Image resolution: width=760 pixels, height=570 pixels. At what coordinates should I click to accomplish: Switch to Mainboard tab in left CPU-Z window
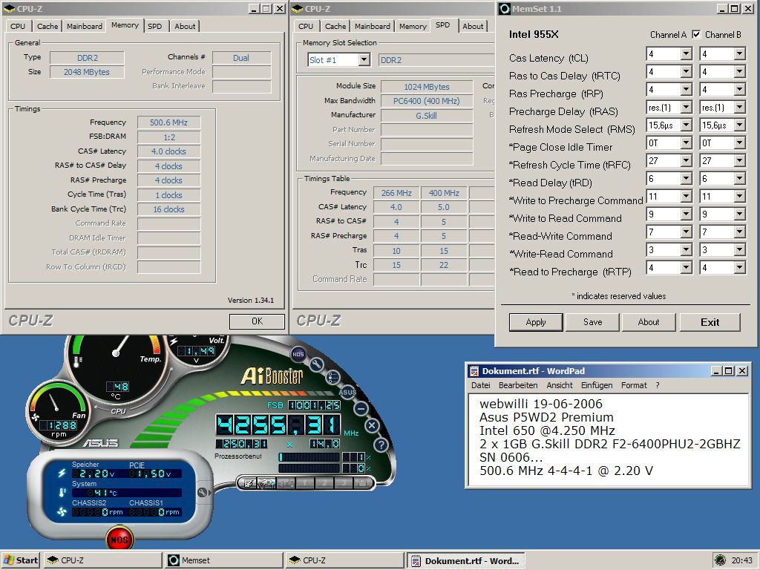coord(85,26)
